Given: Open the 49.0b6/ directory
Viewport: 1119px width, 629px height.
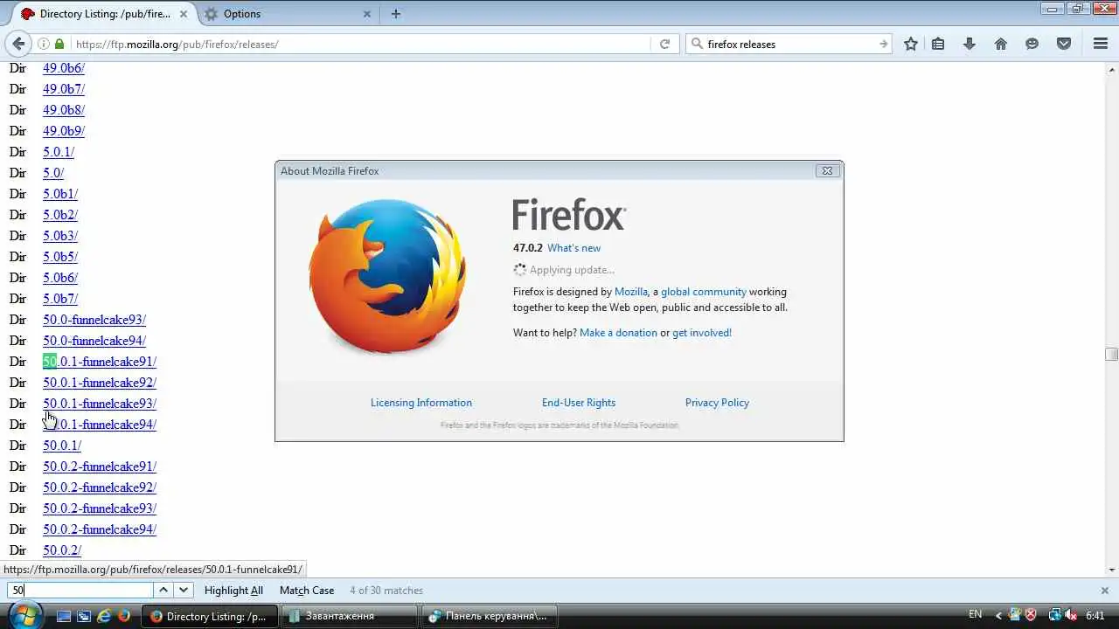Looking at the screenshot, I should [64, 68].
